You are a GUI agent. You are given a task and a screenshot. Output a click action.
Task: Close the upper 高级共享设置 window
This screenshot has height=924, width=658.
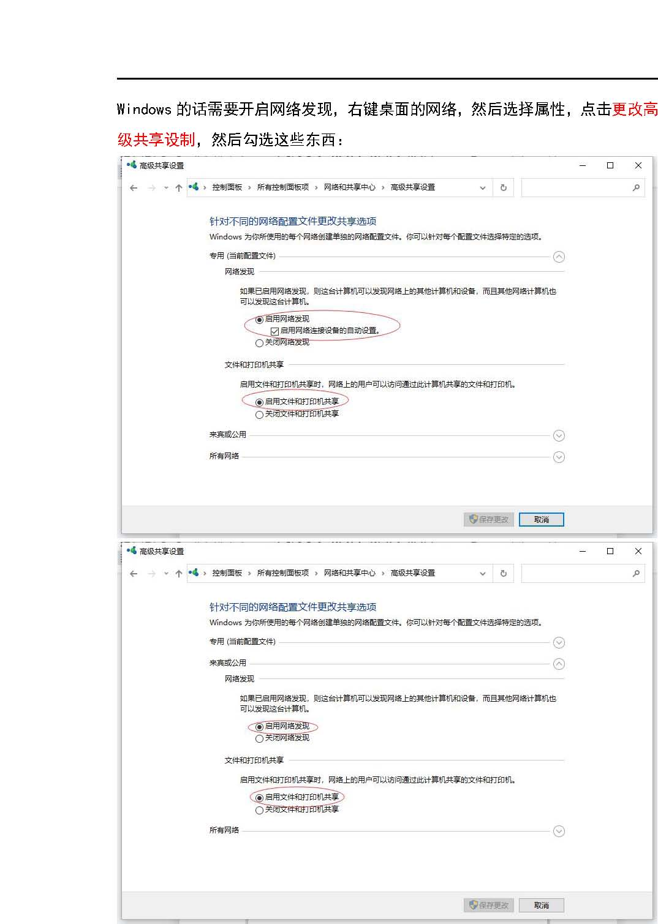pos(638,165)
